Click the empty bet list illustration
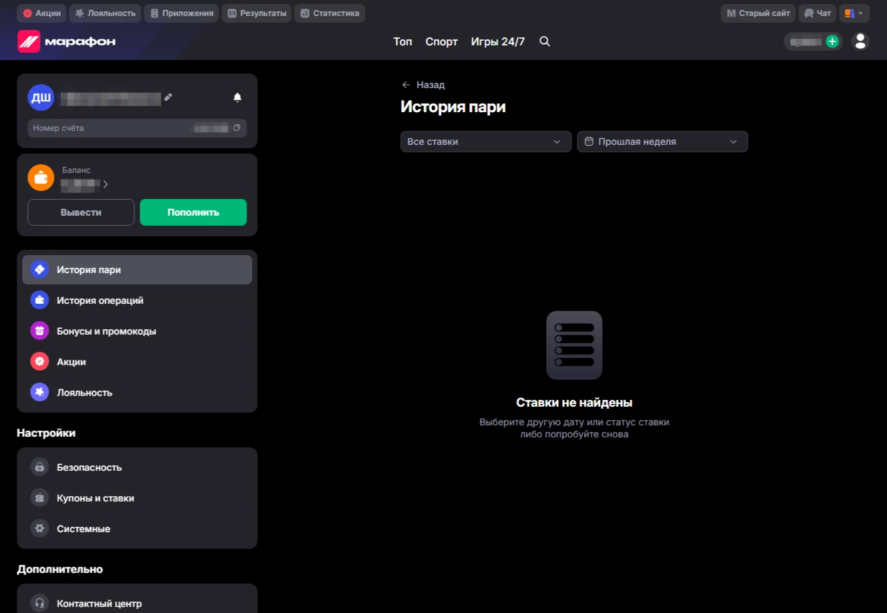Screen dimensions: 887x613 [x=574, y=345]
